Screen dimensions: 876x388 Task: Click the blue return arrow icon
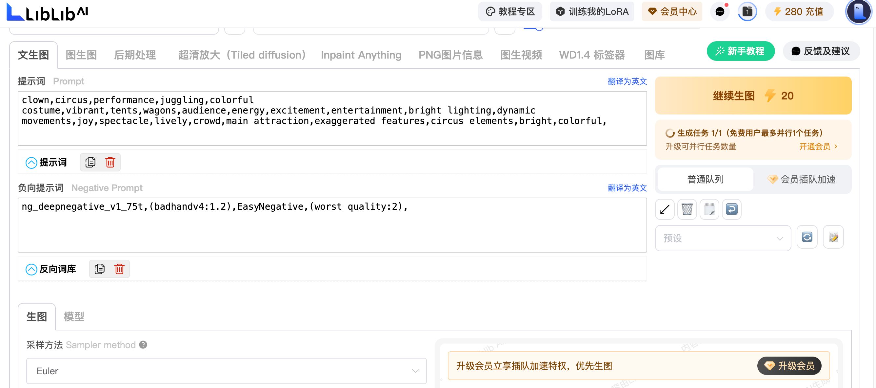click(731, 209)
